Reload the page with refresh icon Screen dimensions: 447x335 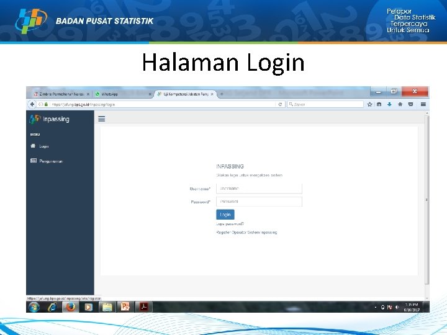tap(280, 104)
